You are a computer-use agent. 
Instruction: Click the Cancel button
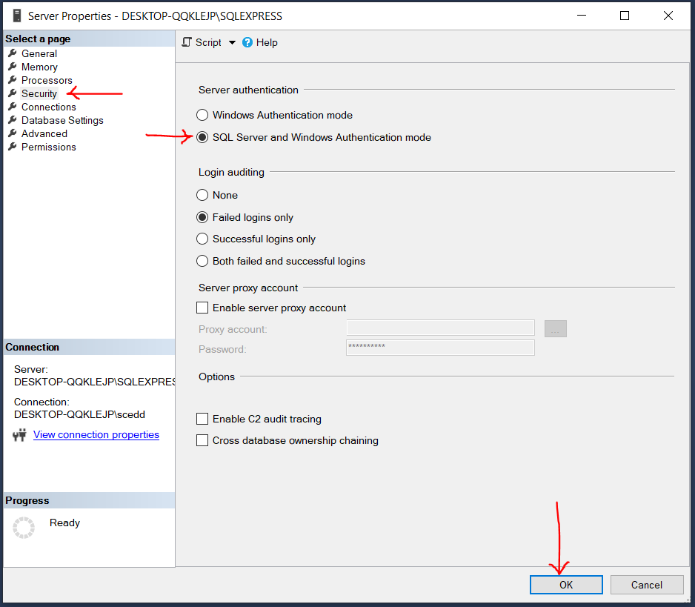647,585
